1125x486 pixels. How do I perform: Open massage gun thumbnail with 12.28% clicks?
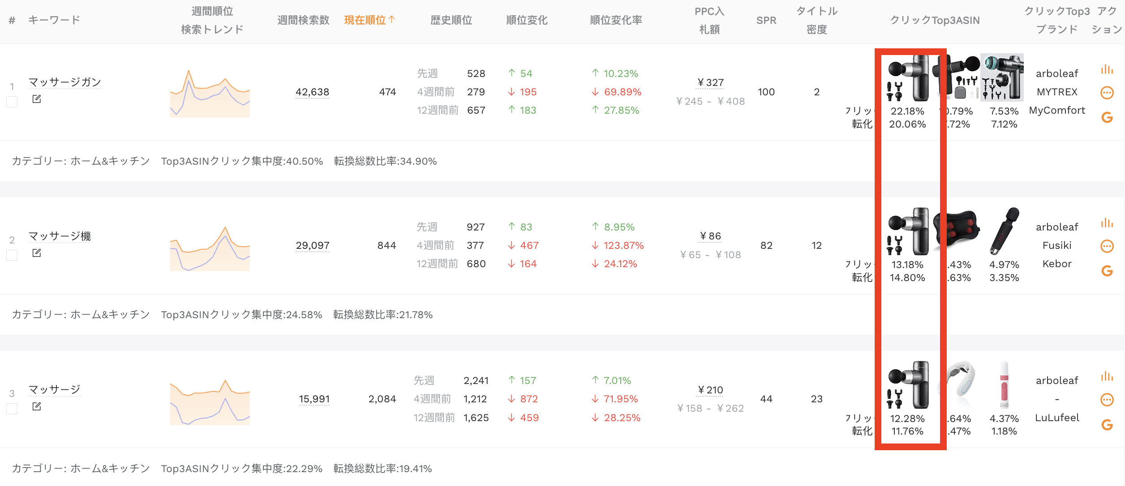(908, 385)
